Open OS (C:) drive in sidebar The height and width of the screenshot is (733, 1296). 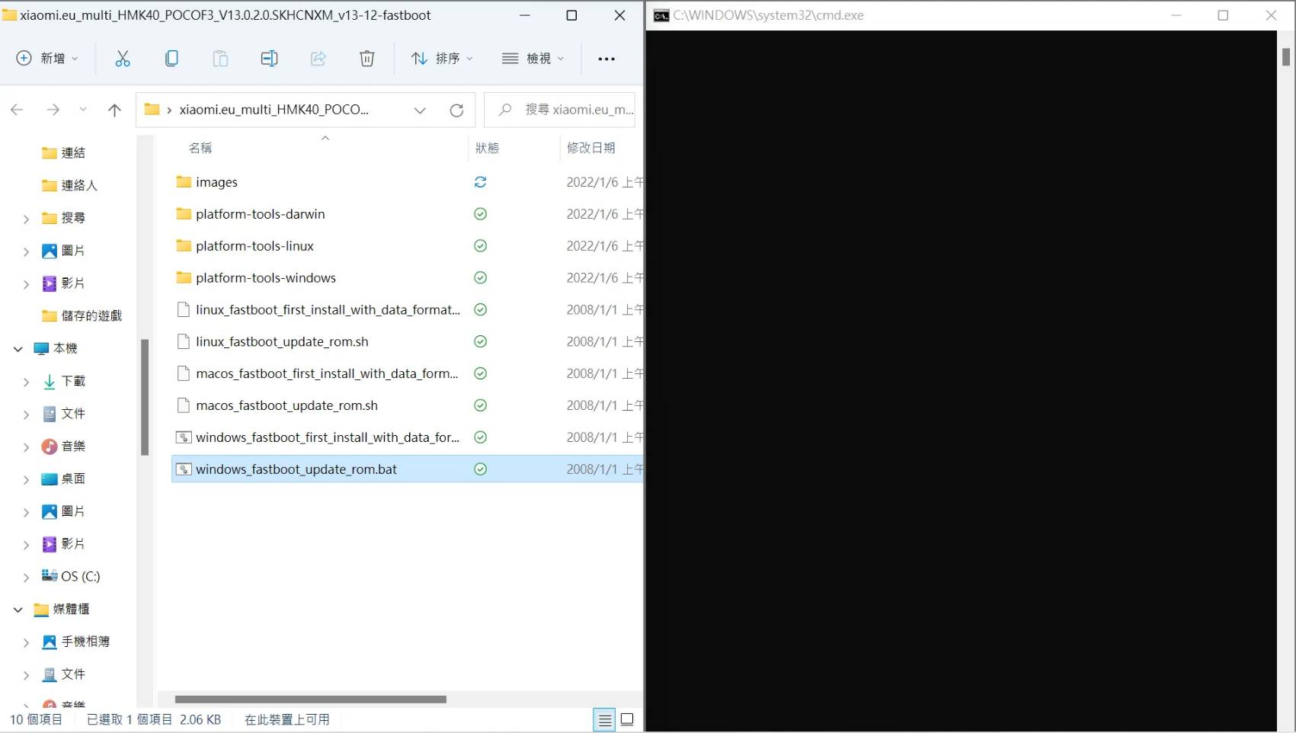71,576
